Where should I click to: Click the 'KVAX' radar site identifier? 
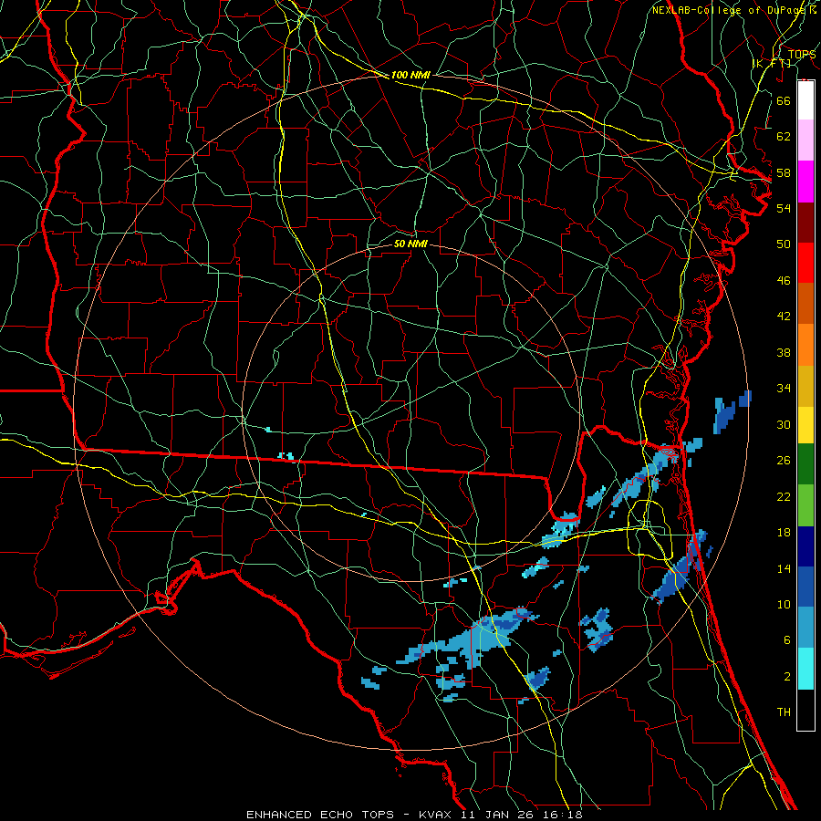click(436, 815)
